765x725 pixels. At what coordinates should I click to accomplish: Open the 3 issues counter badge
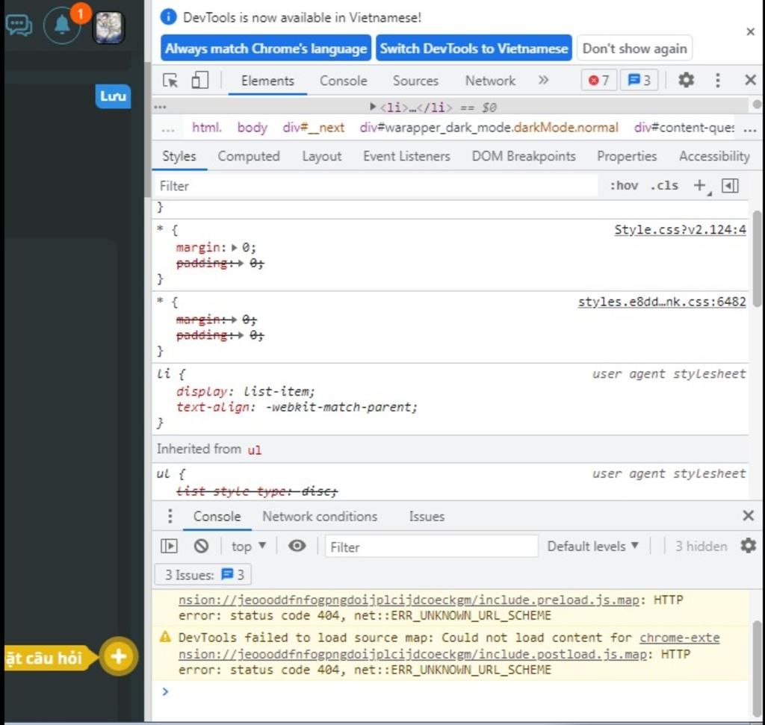639,80
